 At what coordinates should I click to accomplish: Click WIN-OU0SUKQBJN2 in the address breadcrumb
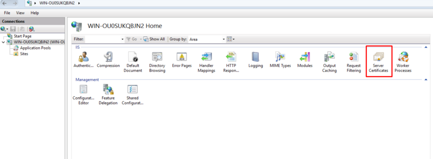[x=58, y=3]
